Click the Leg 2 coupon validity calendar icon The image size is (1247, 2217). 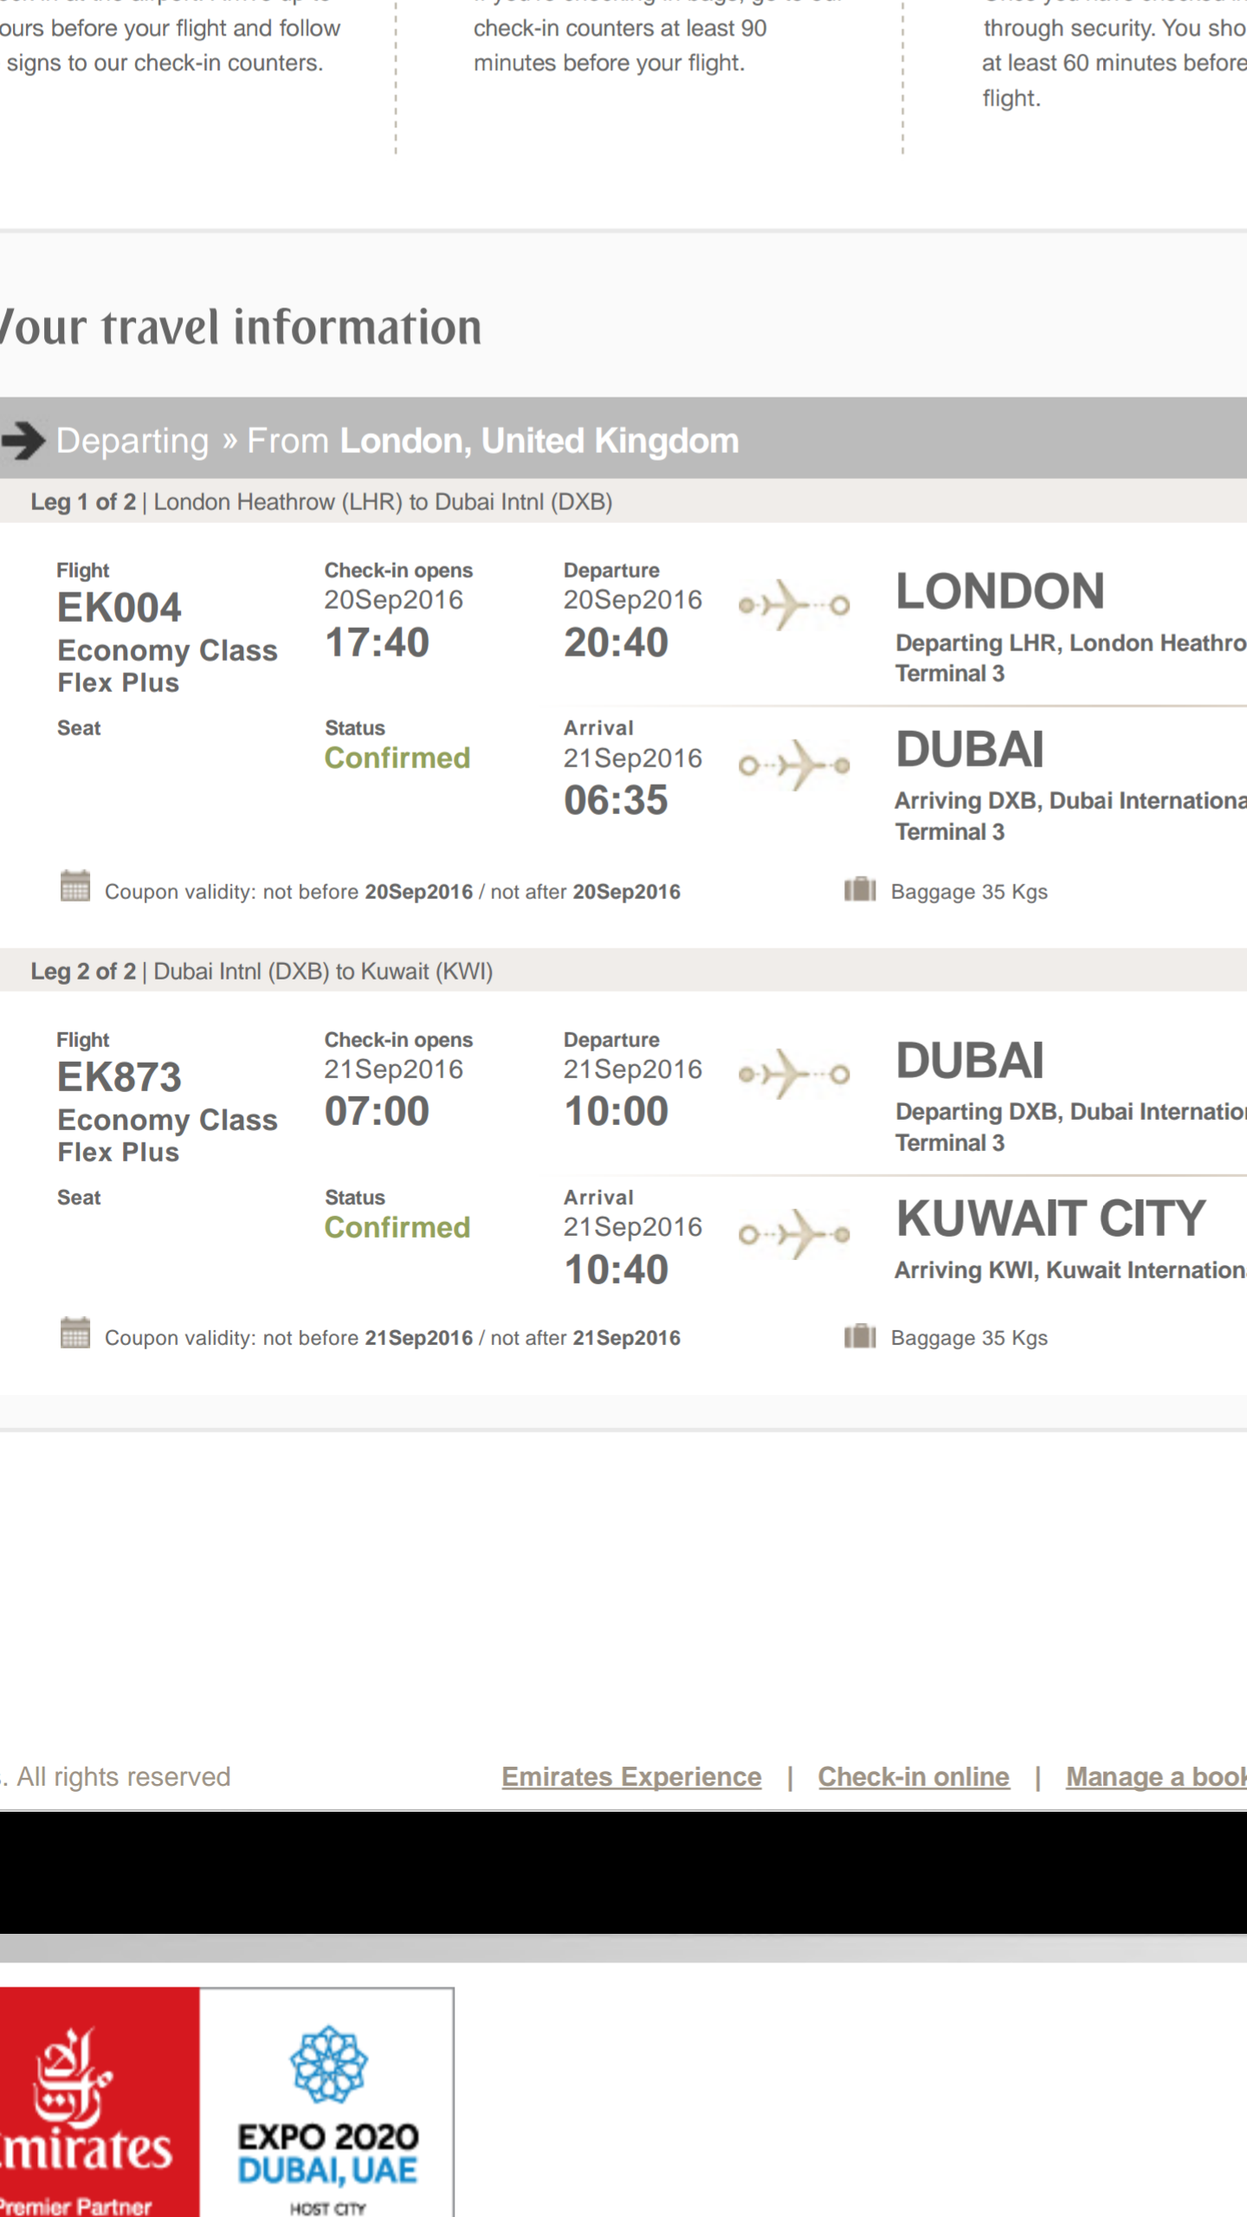(x=75, y=1334)
